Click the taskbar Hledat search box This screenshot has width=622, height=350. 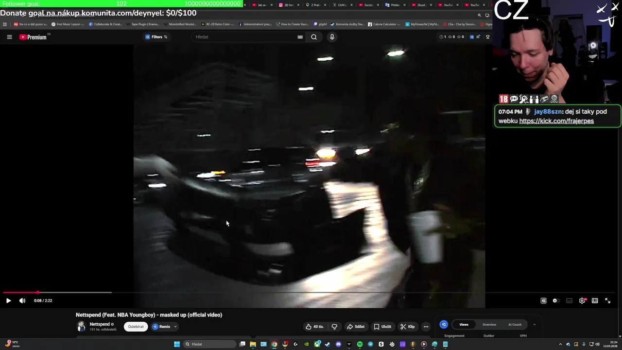coord(209,344)
